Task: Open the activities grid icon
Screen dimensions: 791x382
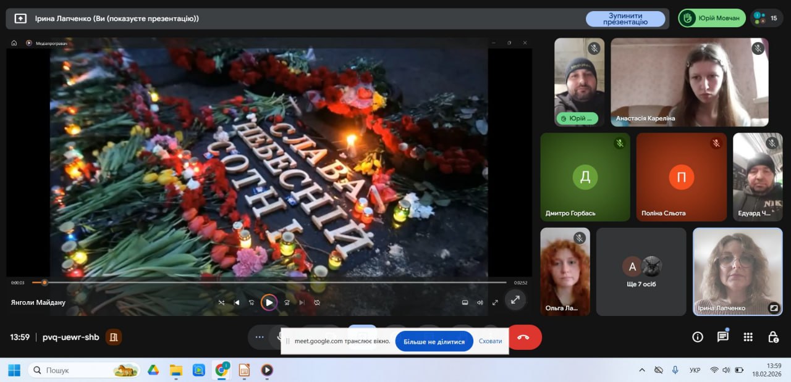Action: (748, 337)
